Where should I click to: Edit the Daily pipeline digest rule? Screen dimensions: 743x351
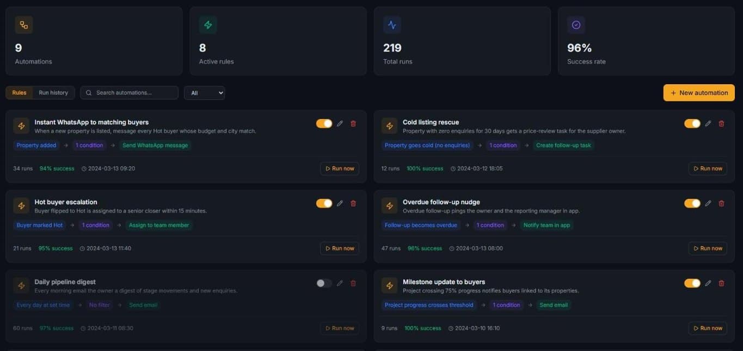[340, 283]
